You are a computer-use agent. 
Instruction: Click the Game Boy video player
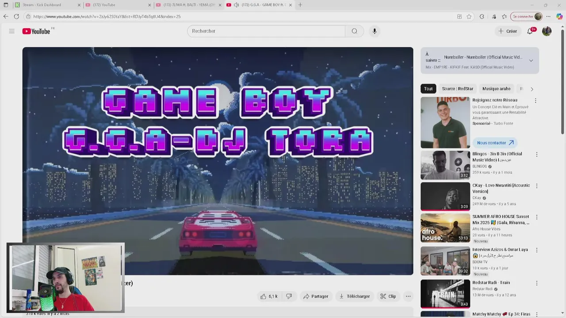(218, 161)
